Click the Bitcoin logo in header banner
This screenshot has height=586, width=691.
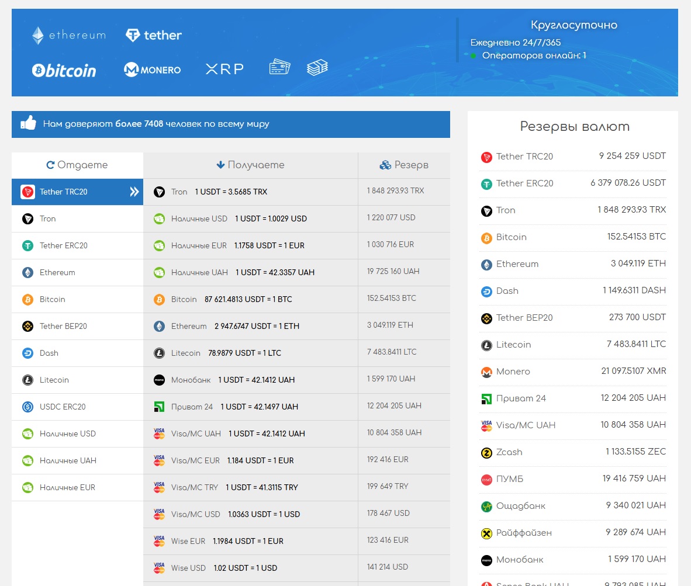[64, 71]
